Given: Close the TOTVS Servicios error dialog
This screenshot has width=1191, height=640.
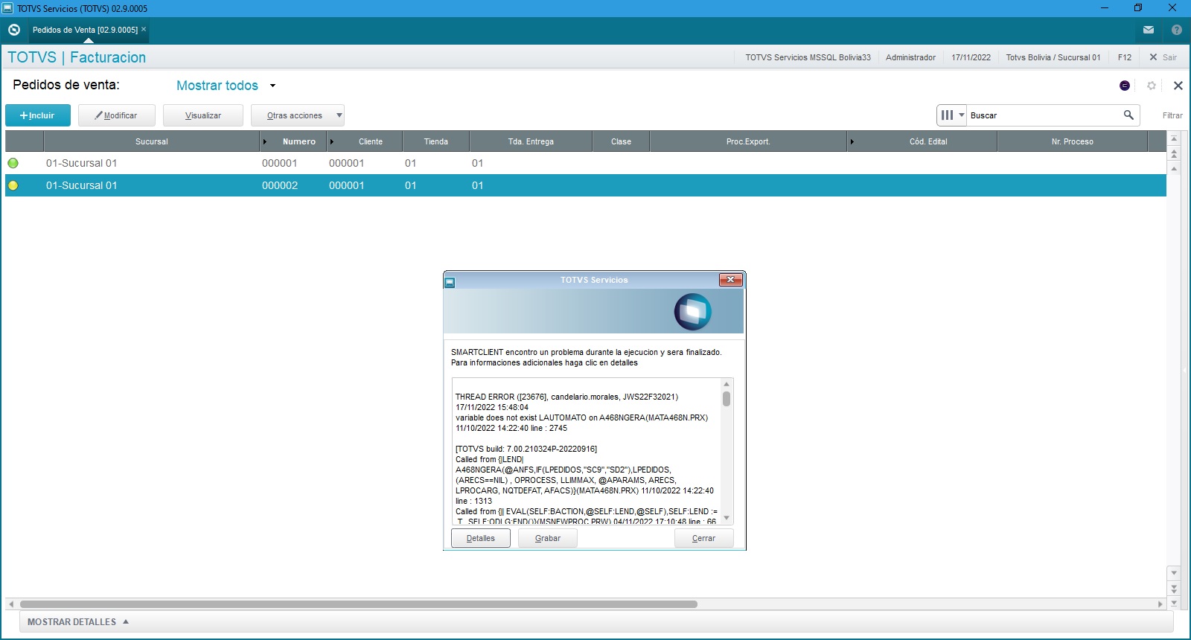Looking at the screenshot, I should [730, 280].
